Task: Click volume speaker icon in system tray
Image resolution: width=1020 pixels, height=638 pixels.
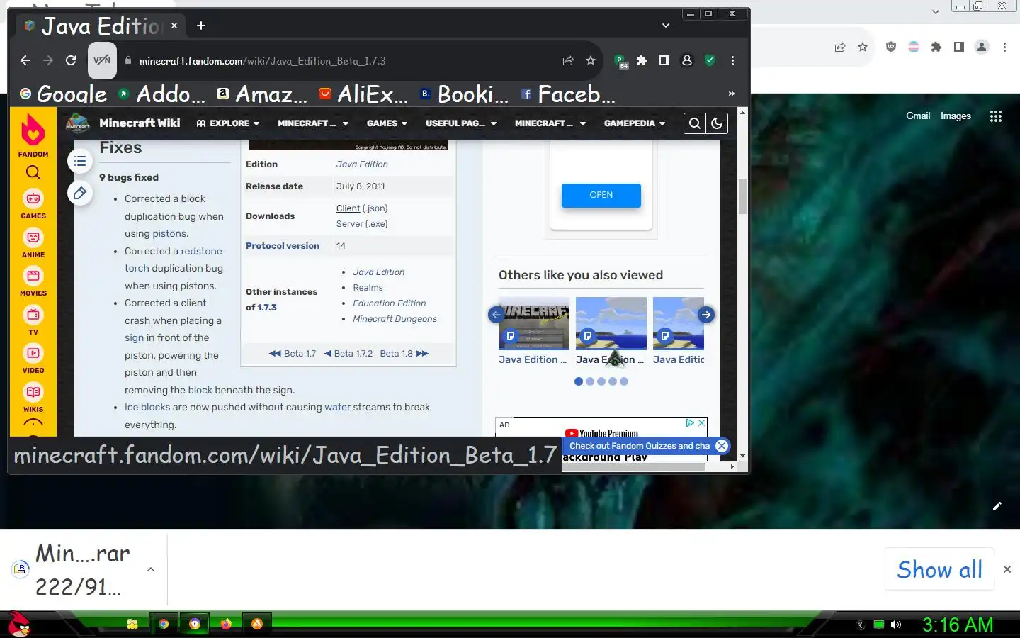Action: (x=896, y=625)
